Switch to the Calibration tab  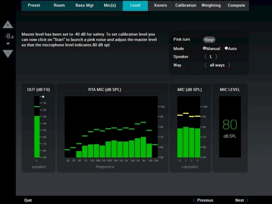click(x=186, y=5)
